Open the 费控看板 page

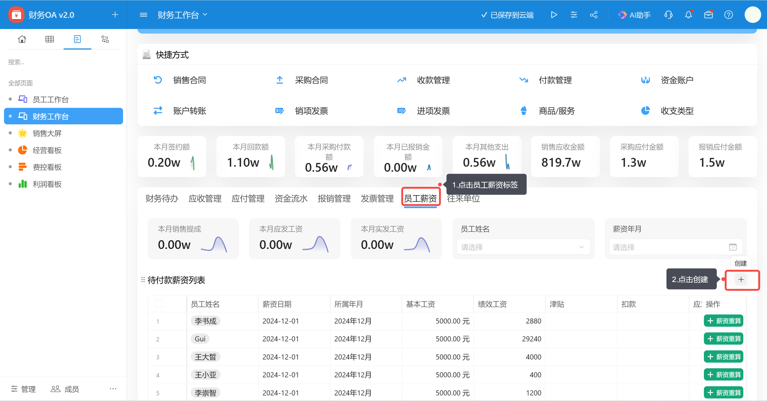(x=63, y=167)
